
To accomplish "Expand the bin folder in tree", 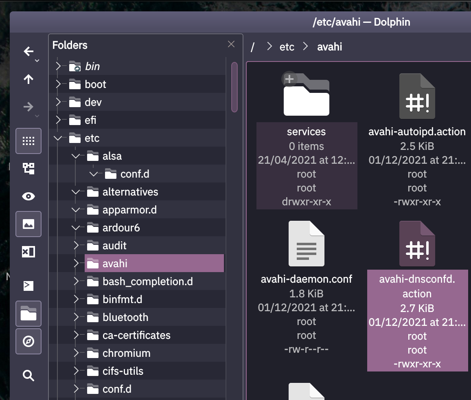I will click(x=58, y=66).
